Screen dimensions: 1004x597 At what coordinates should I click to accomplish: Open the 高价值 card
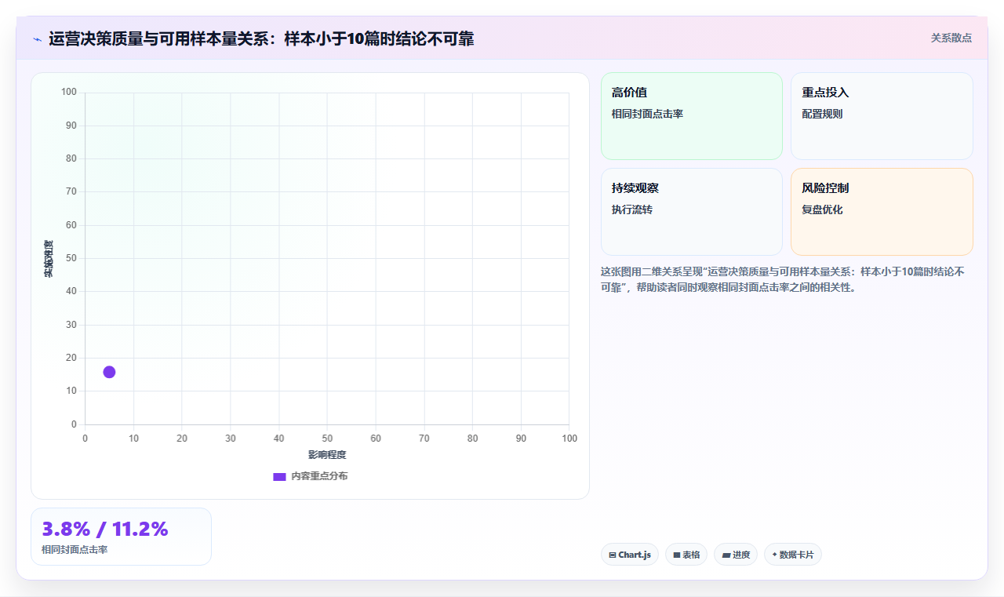click(x=692, y=116)
